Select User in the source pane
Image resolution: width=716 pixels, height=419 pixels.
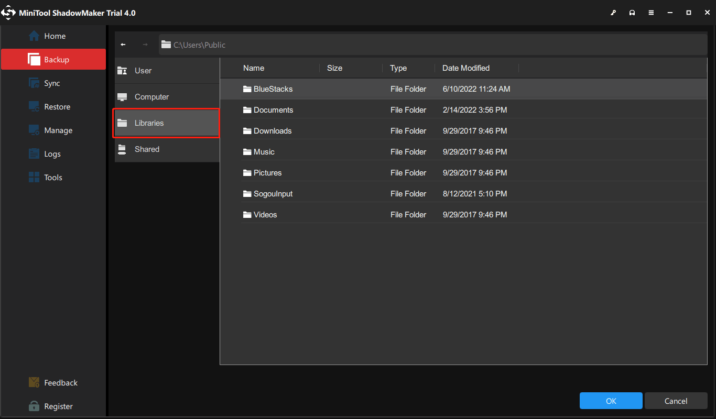pyautogui.click(x=167, y=71)
